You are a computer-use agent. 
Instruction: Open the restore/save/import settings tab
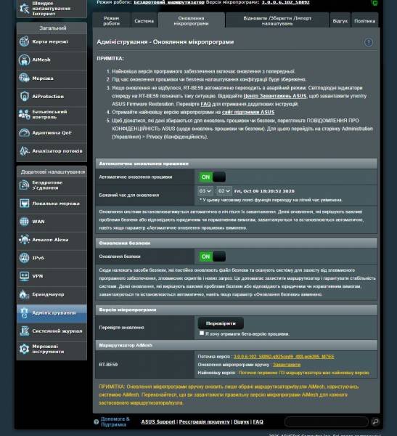[x=277, y=21]
